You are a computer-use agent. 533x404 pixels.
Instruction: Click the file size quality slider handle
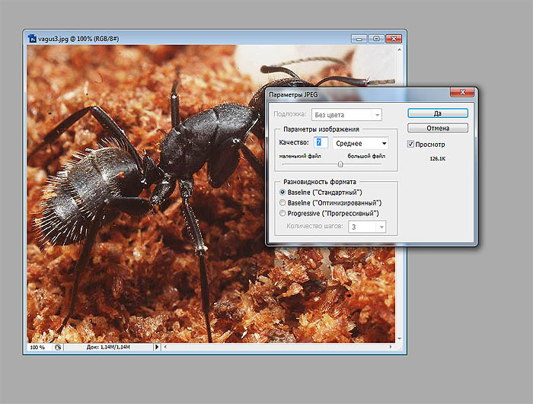tap(340, 164)
